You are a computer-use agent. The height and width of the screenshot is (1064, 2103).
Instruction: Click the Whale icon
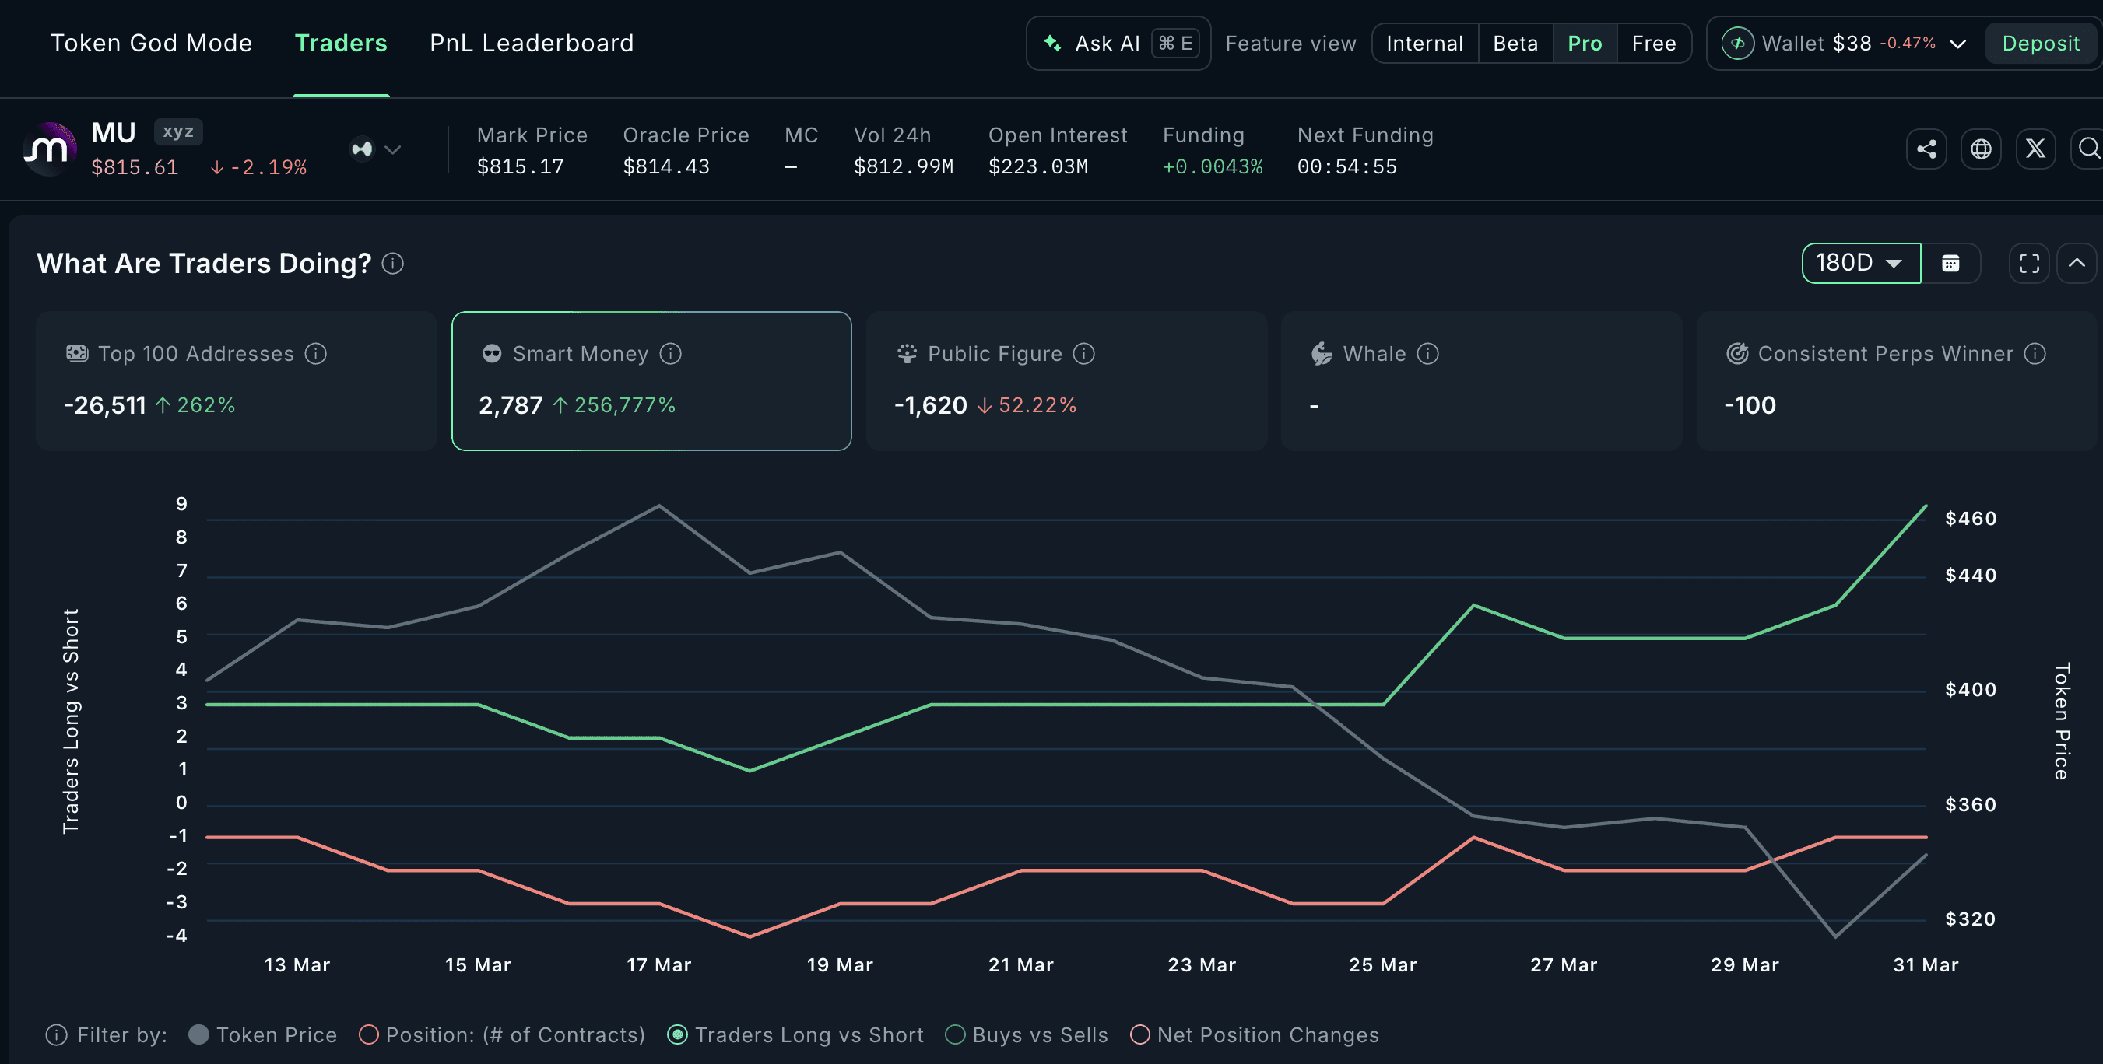click(1321, 353)
